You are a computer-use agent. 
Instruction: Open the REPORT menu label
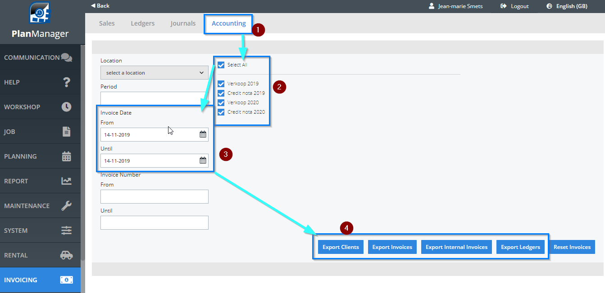coord(16,181)
